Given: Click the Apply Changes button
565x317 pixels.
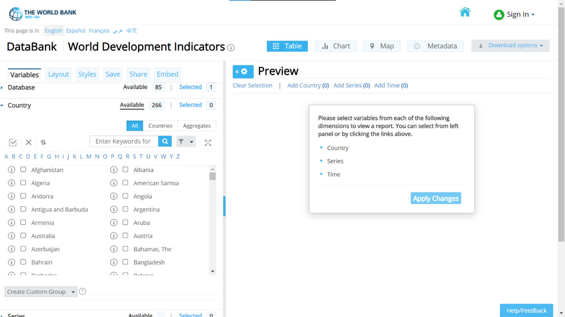Looking at the screenshot, I should tap(435, 198).
